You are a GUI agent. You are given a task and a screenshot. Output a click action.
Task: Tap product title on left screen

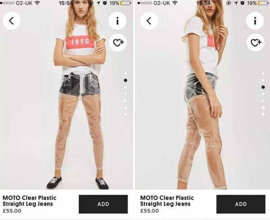tap(29, 201)
